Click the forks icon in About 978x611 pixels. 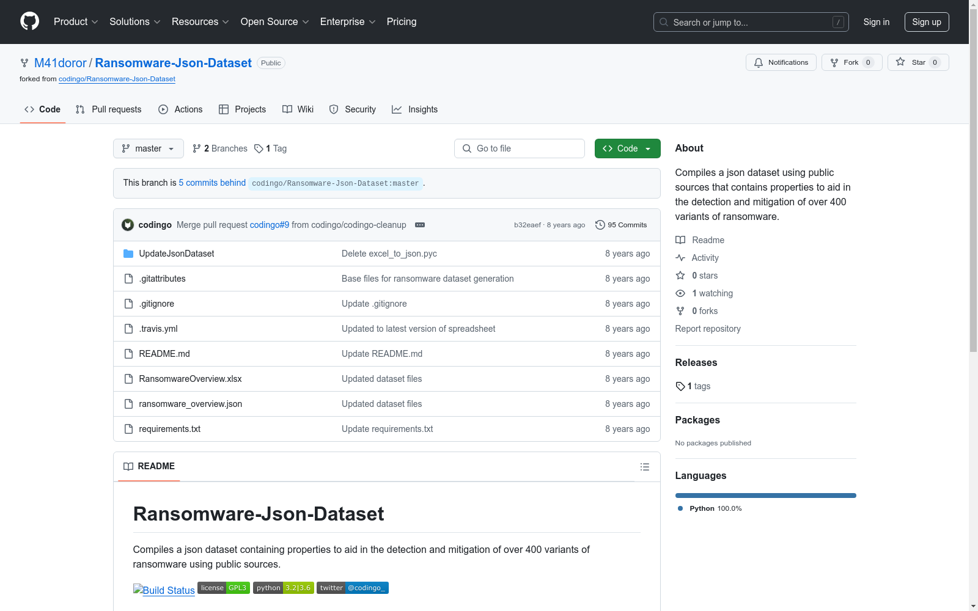(680, 311)
